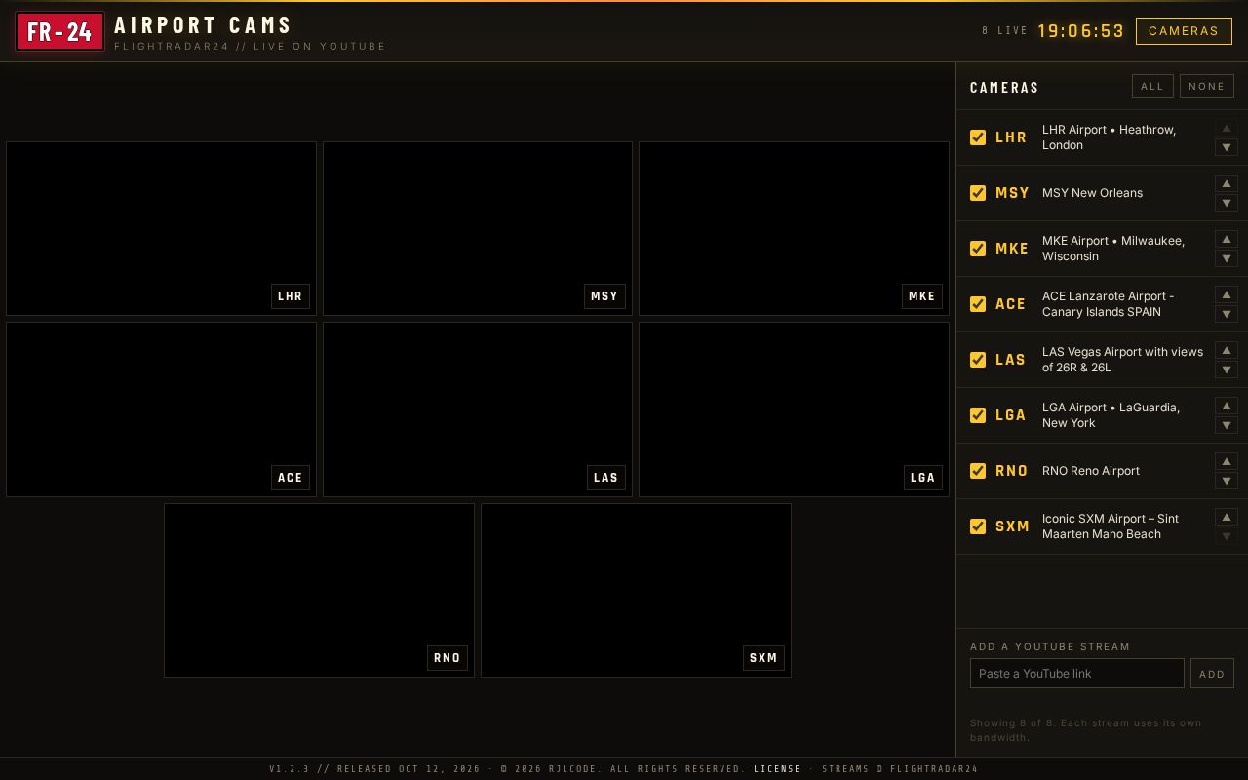
Task: Uncheck the MSY camera checkbox
Action: tap(978, 193)
